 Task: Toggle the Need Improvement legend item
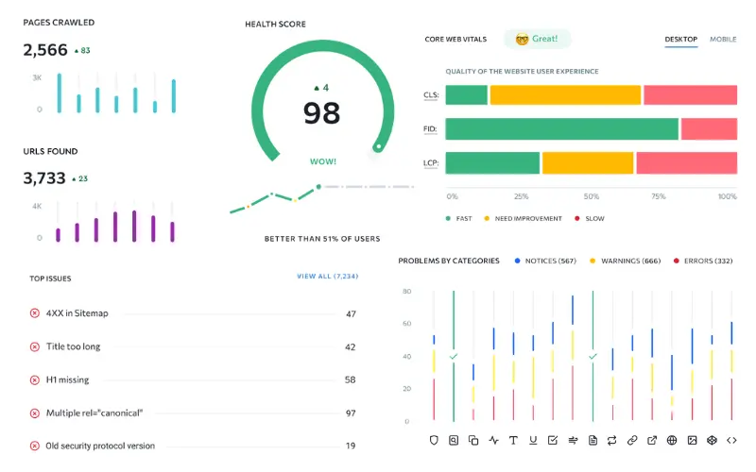pos(524,219)
